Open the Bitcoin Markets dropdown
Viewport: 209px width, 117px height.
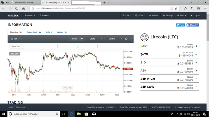[30, 15]
